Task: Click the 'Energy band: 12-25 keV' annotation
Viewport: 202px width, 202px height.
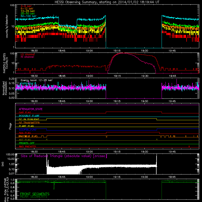Action: [37, 80]
